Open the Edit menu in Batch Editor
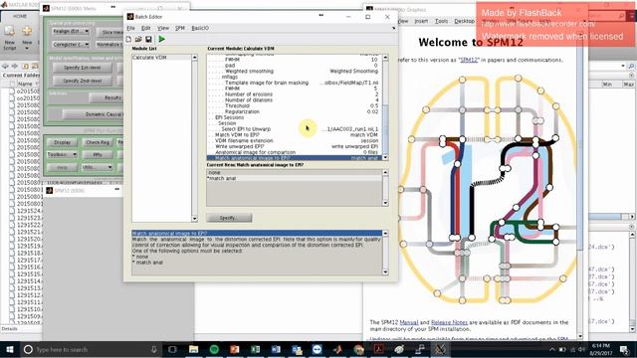The image size is (637, 358). coord(146,28)
